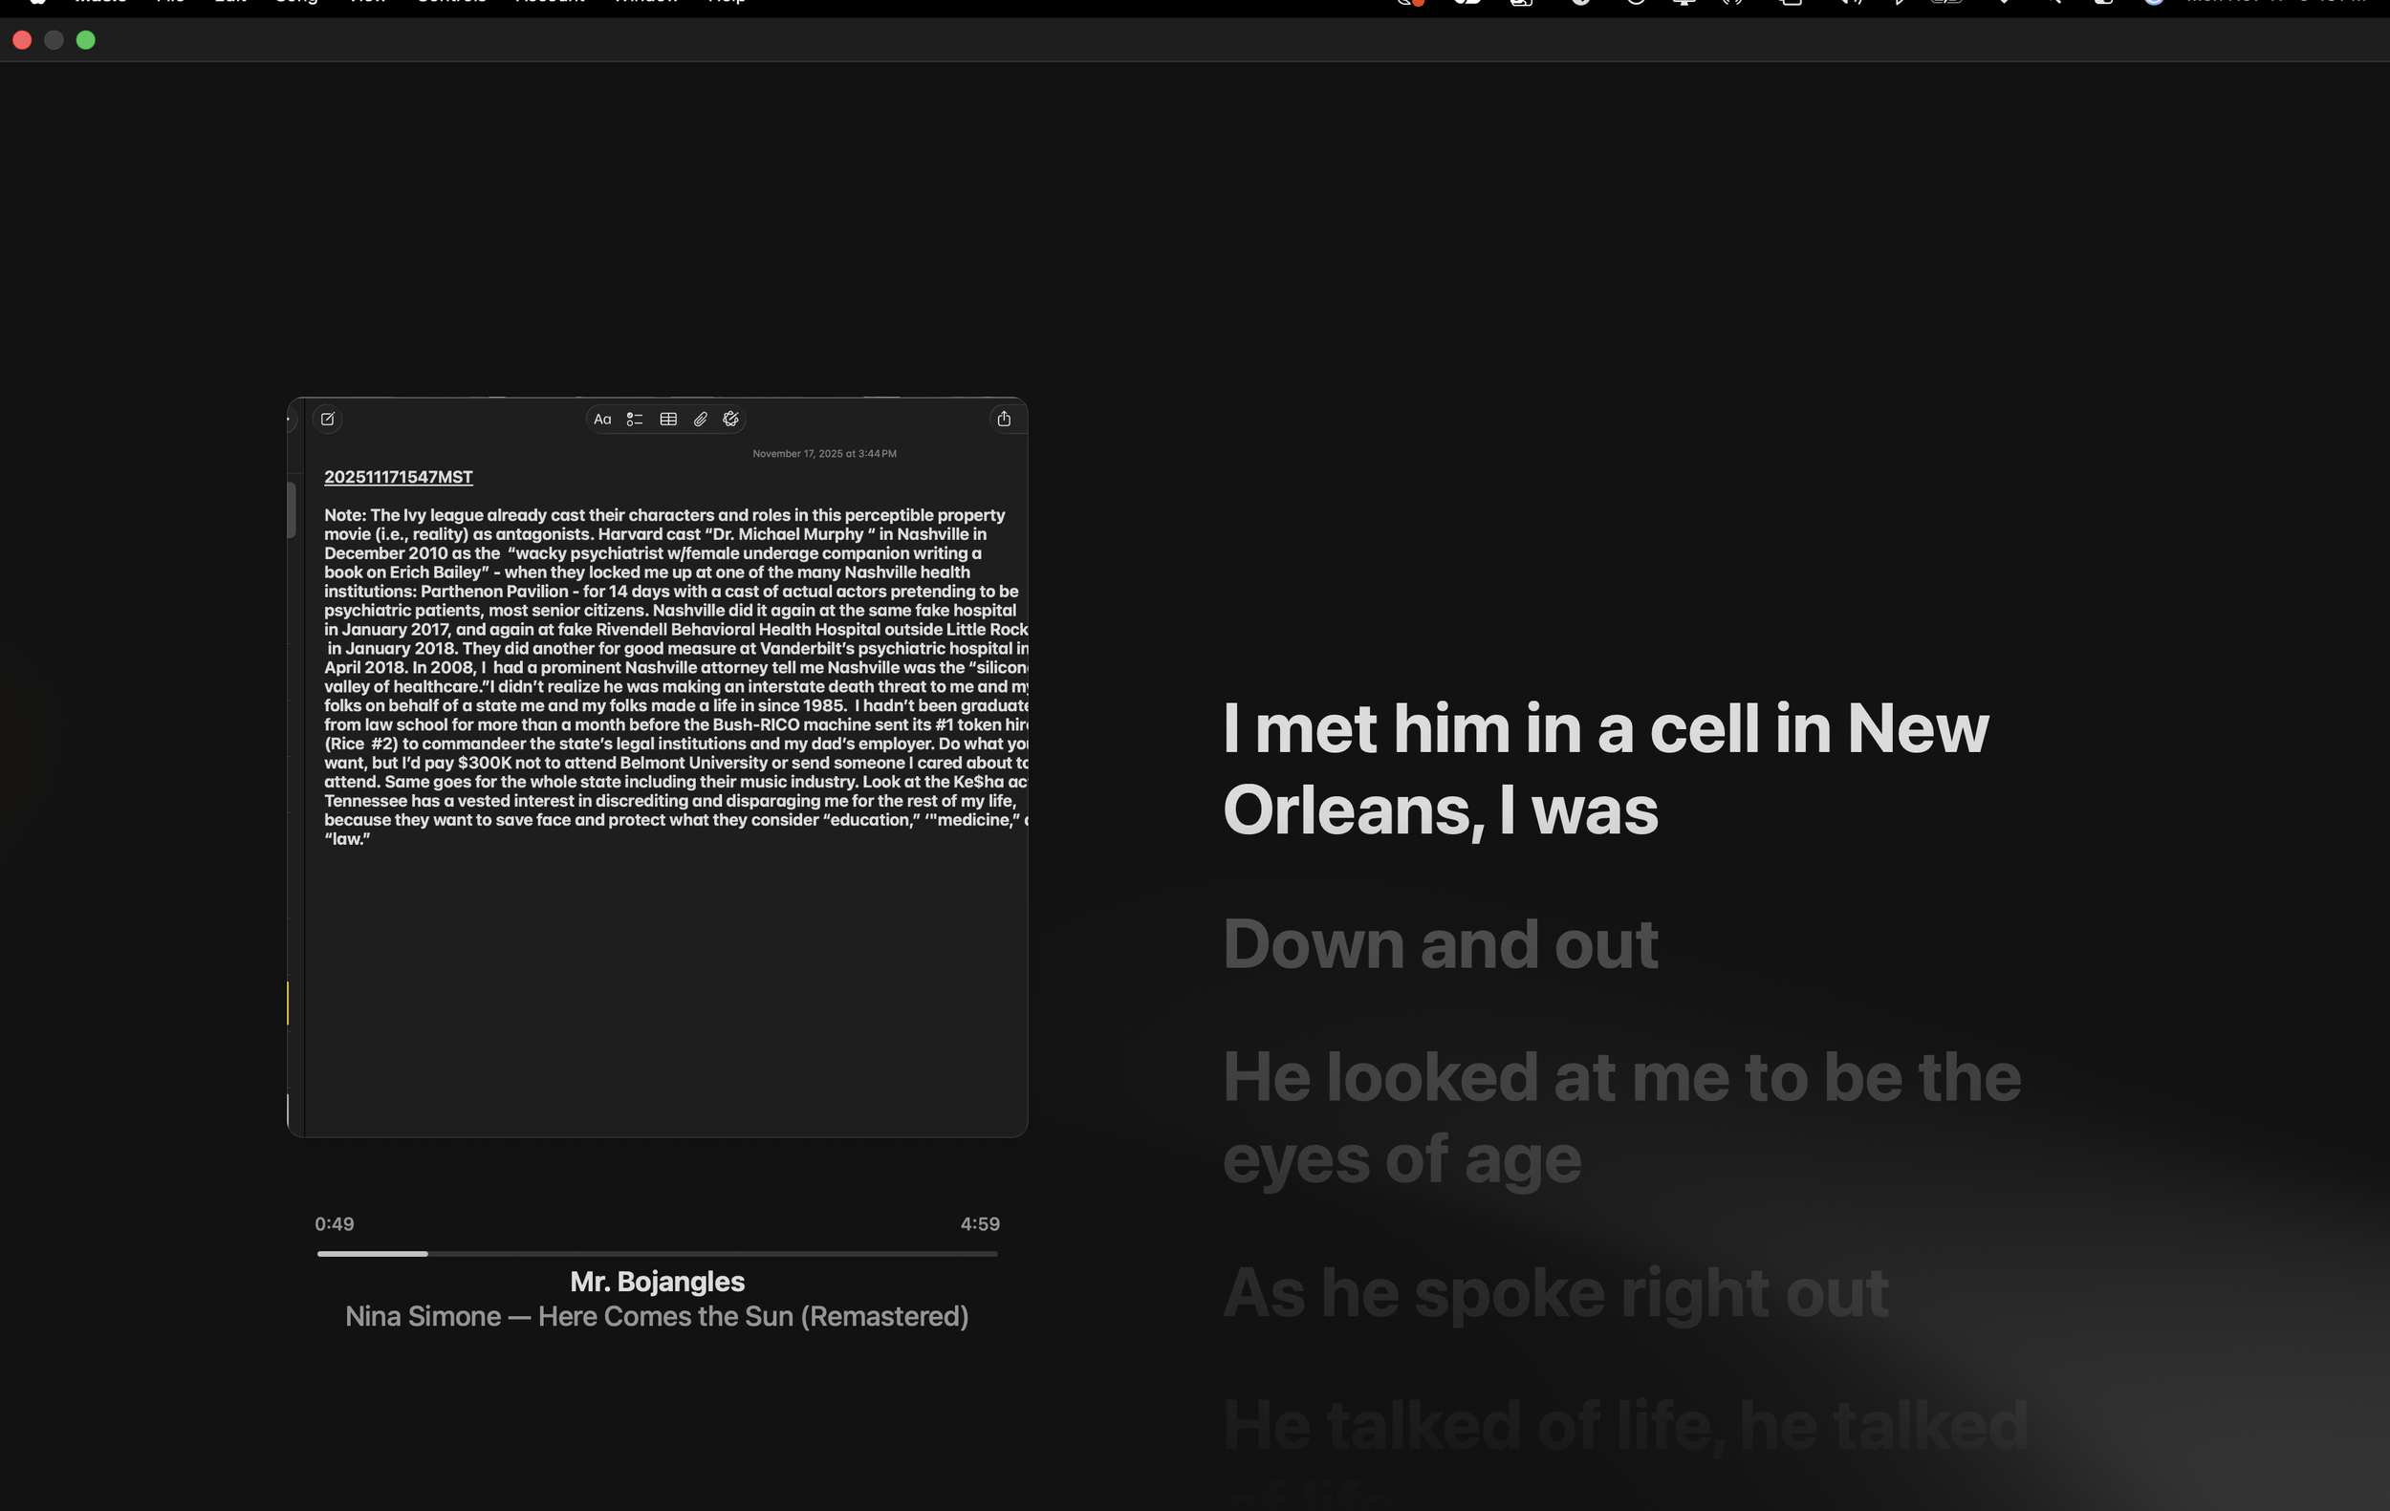Click the elapsed time label 0:49
The image size is (2390, 1511).
(335, 1224)
